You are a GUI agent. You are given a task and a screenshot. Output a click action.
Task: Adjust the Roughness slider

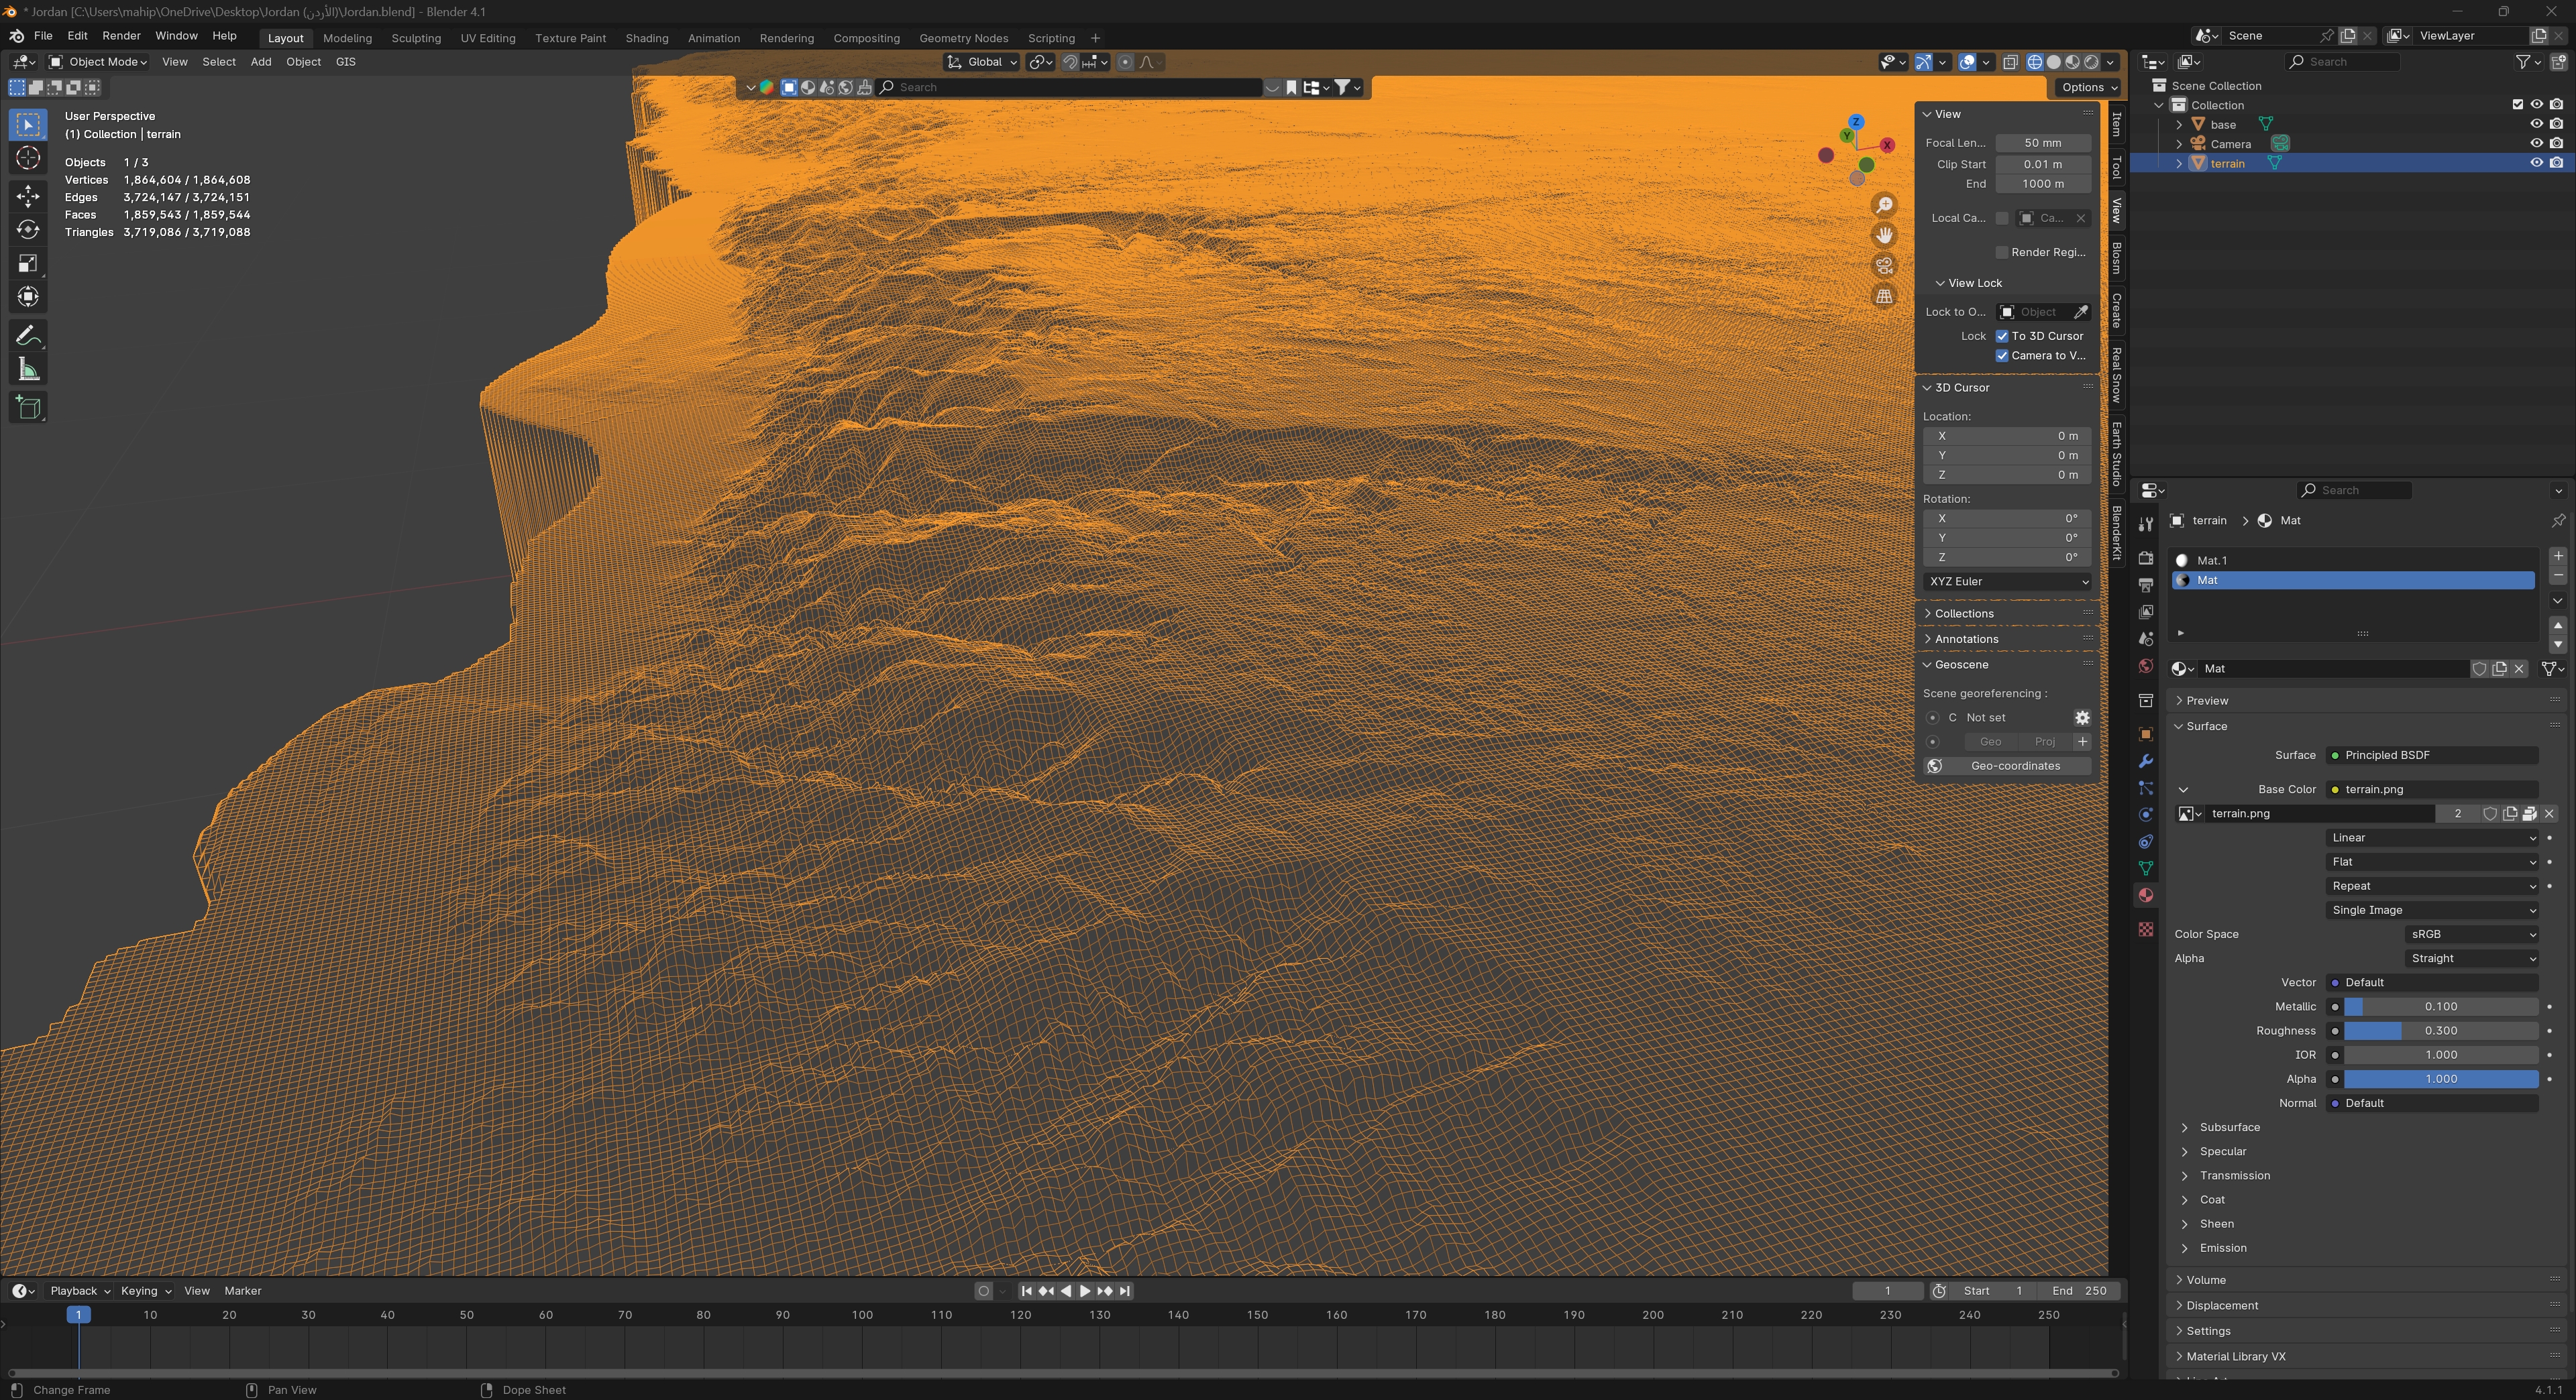pyautogui.click(x=2440, y=1031)
